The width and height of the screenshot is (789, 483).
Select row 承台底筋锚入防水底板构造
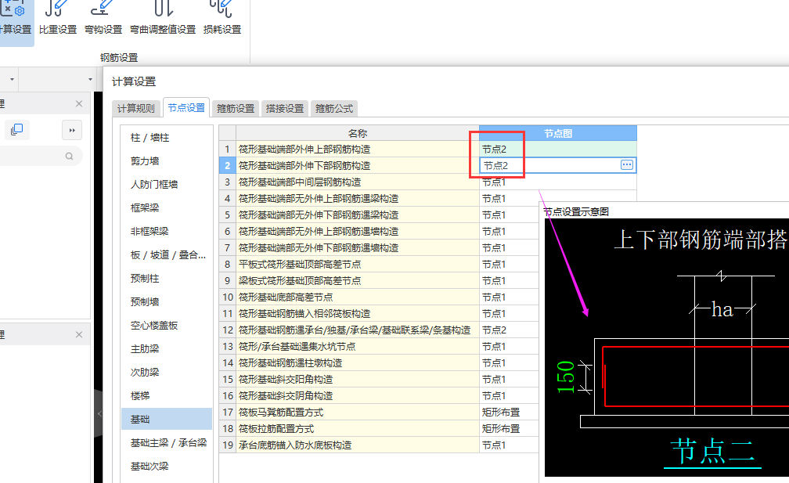click(x=357, y=445)
